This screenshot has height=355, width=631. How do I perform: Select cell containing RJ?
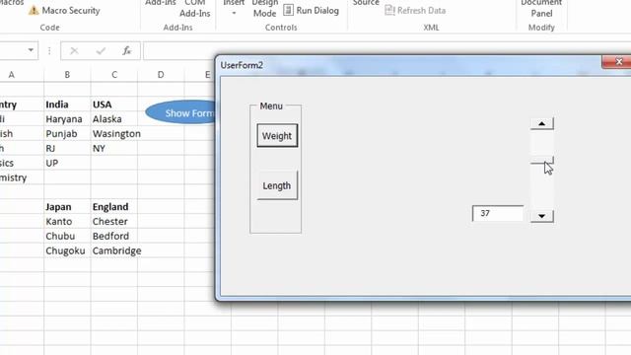coord(67,148)
